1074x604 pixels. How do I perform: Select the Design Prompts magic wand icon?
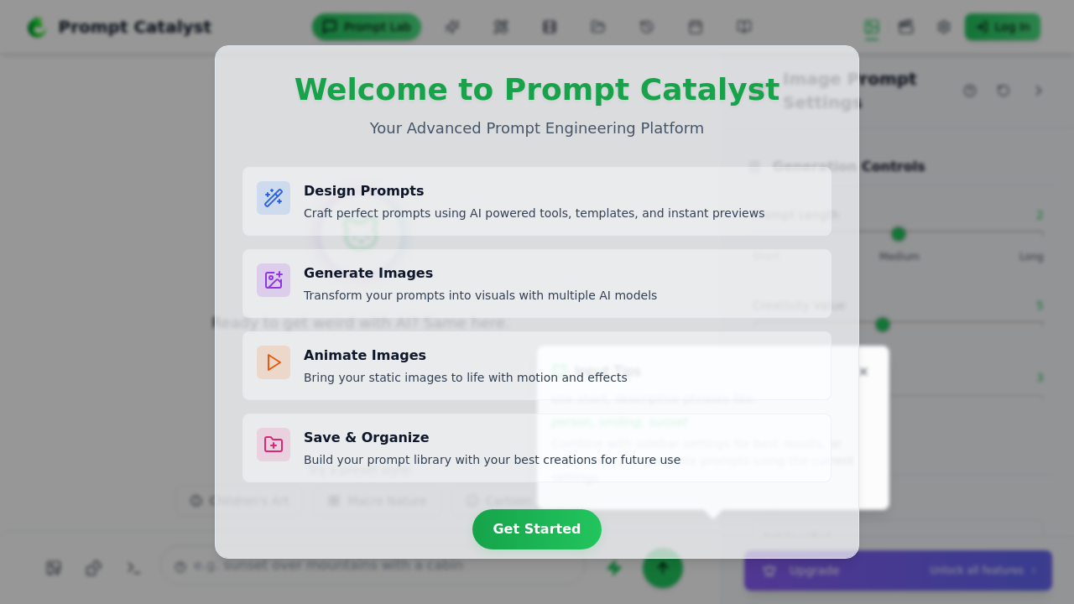(274, 198)
